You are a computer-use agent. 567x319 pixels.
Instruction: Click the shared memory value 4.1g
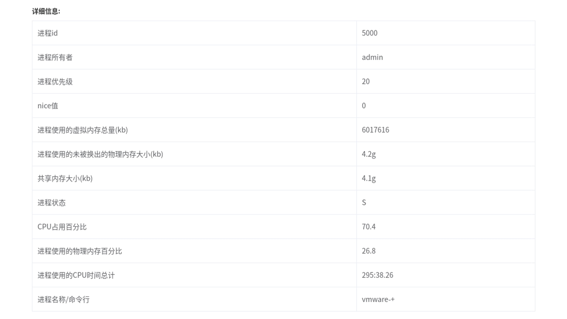[x=369, y=178]
